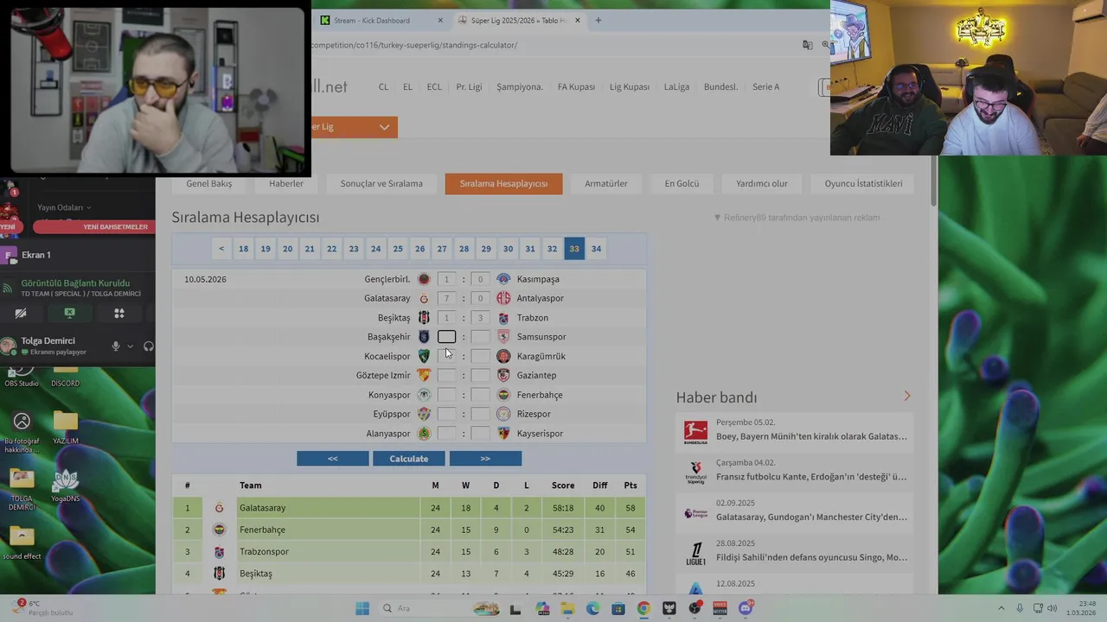Screen dimensions: 1107x622
Task: Open the YogaDNS desktop shortcut
Action: 66,486
